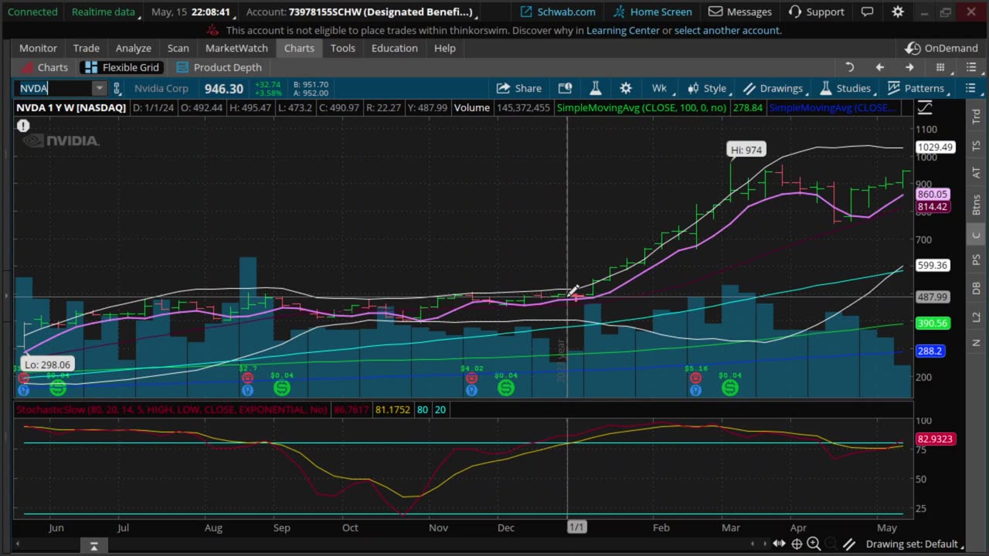The height and width of the screenshot is (556, 989).
Task: Open the Share menu icon
Action: click(x=504, y=88)
